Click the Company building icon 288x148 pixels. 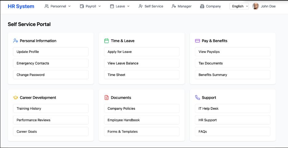tap(202, 6)
